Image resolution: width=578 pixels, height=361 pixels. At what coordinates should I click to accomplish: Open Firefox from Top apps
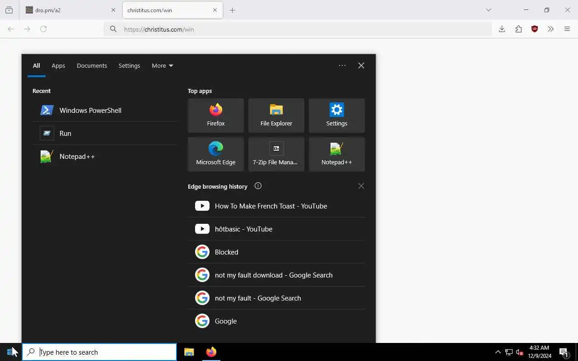pos(216,116)
